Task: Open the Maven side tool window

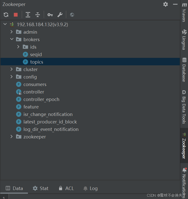Action: (184, 12)
